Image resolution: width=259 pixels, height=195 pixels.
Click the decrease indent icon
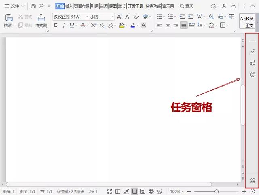pyautogui.click(x=183, y=17)
